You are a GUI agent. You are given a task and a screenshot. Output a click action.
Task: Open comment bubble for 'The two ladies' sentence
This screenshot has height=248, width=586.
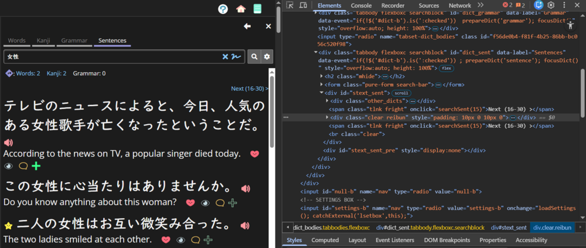195,240
